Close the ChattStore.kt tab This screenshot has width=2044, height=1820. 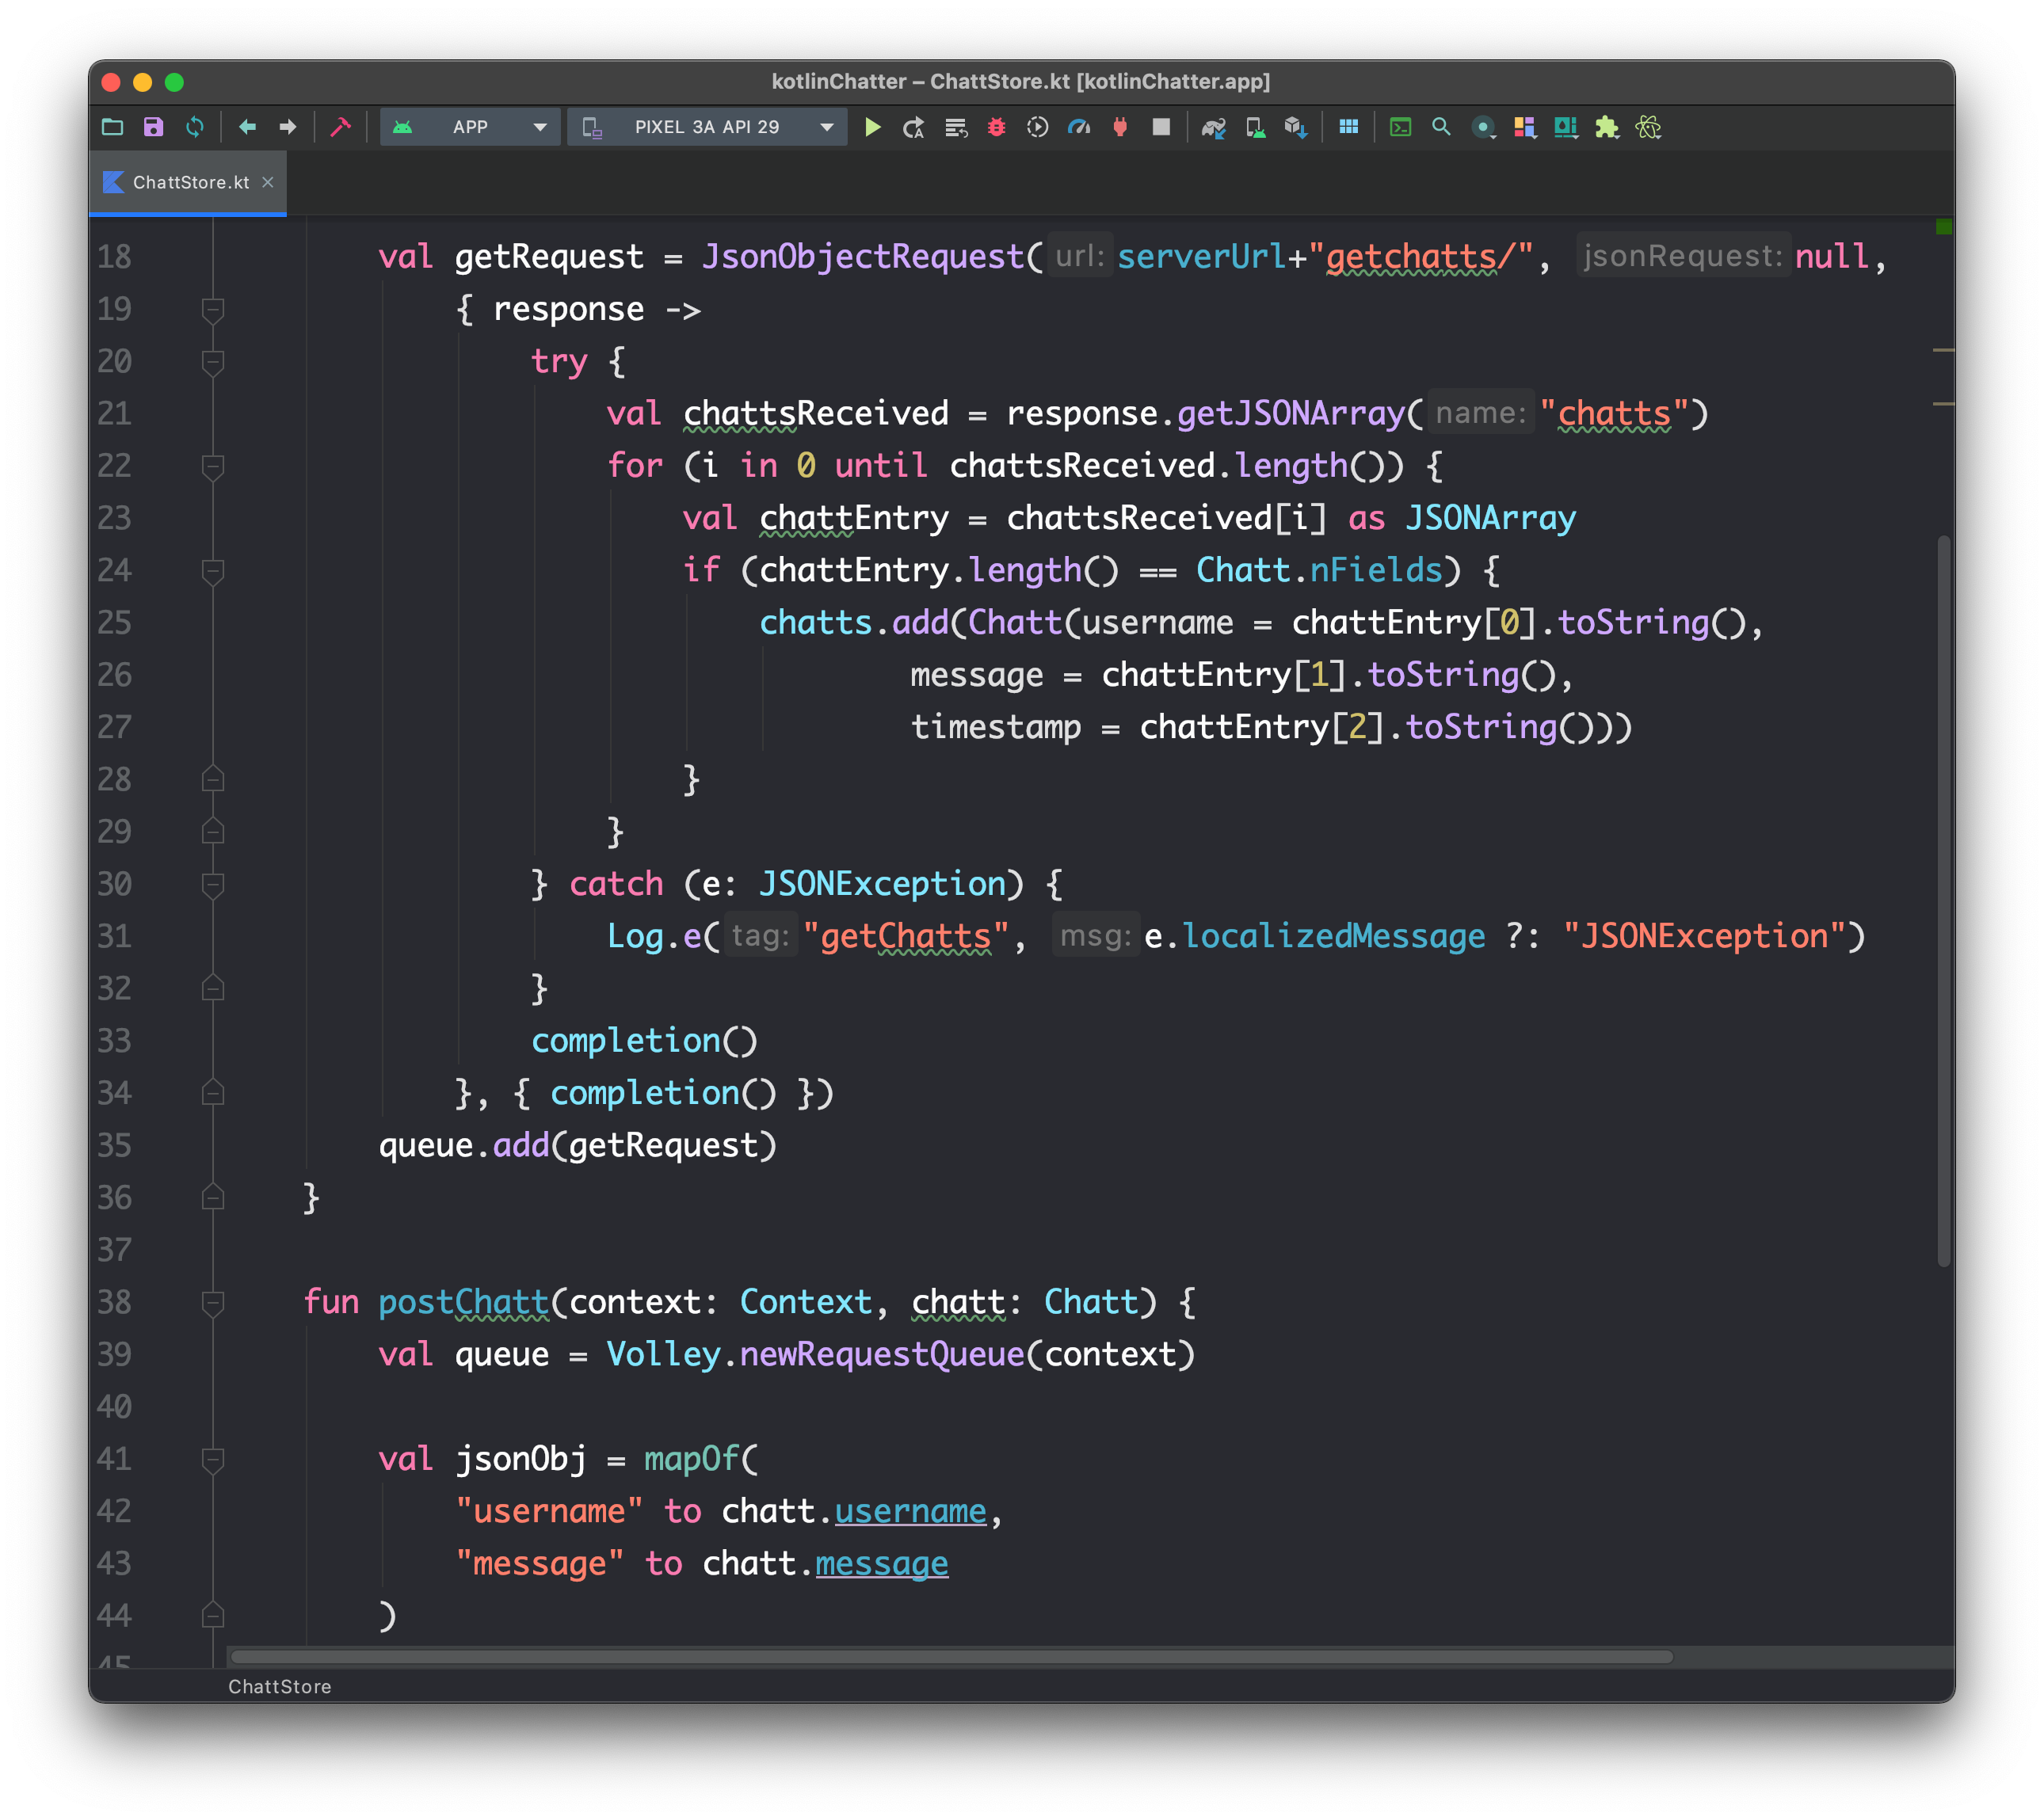[x=267, y=182]
